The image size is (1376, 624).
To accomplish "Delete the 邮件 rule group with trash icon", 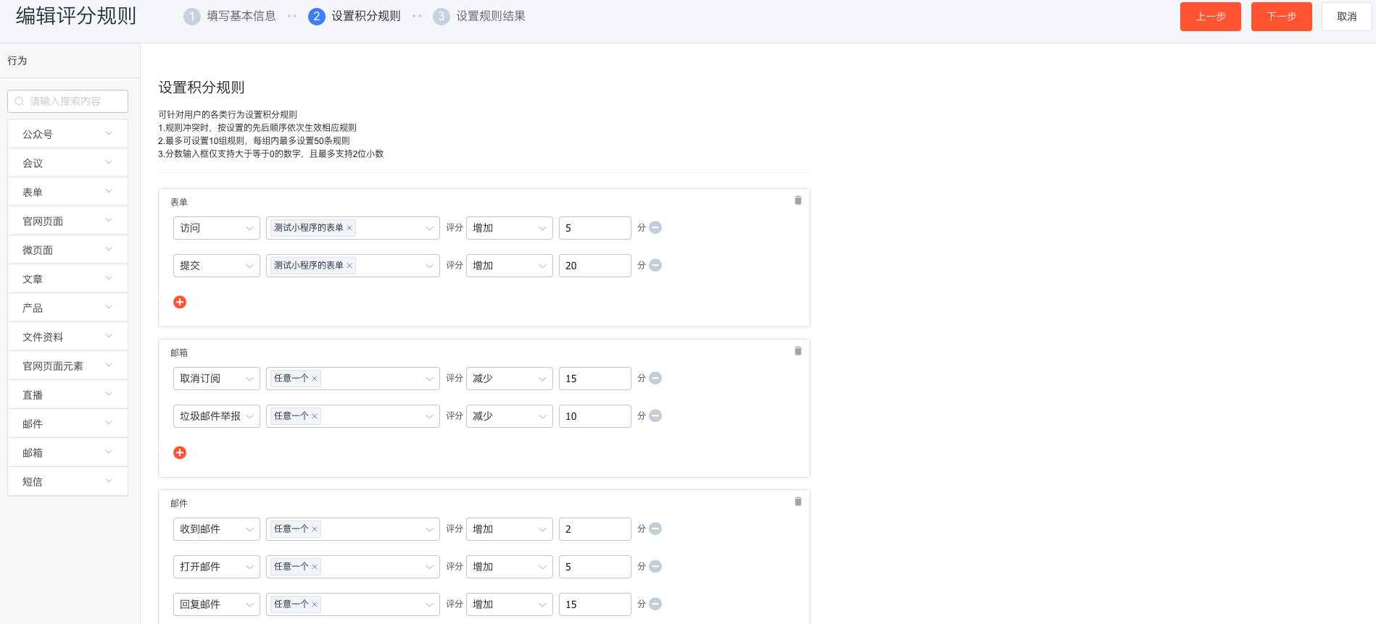I will click(798, 502).
